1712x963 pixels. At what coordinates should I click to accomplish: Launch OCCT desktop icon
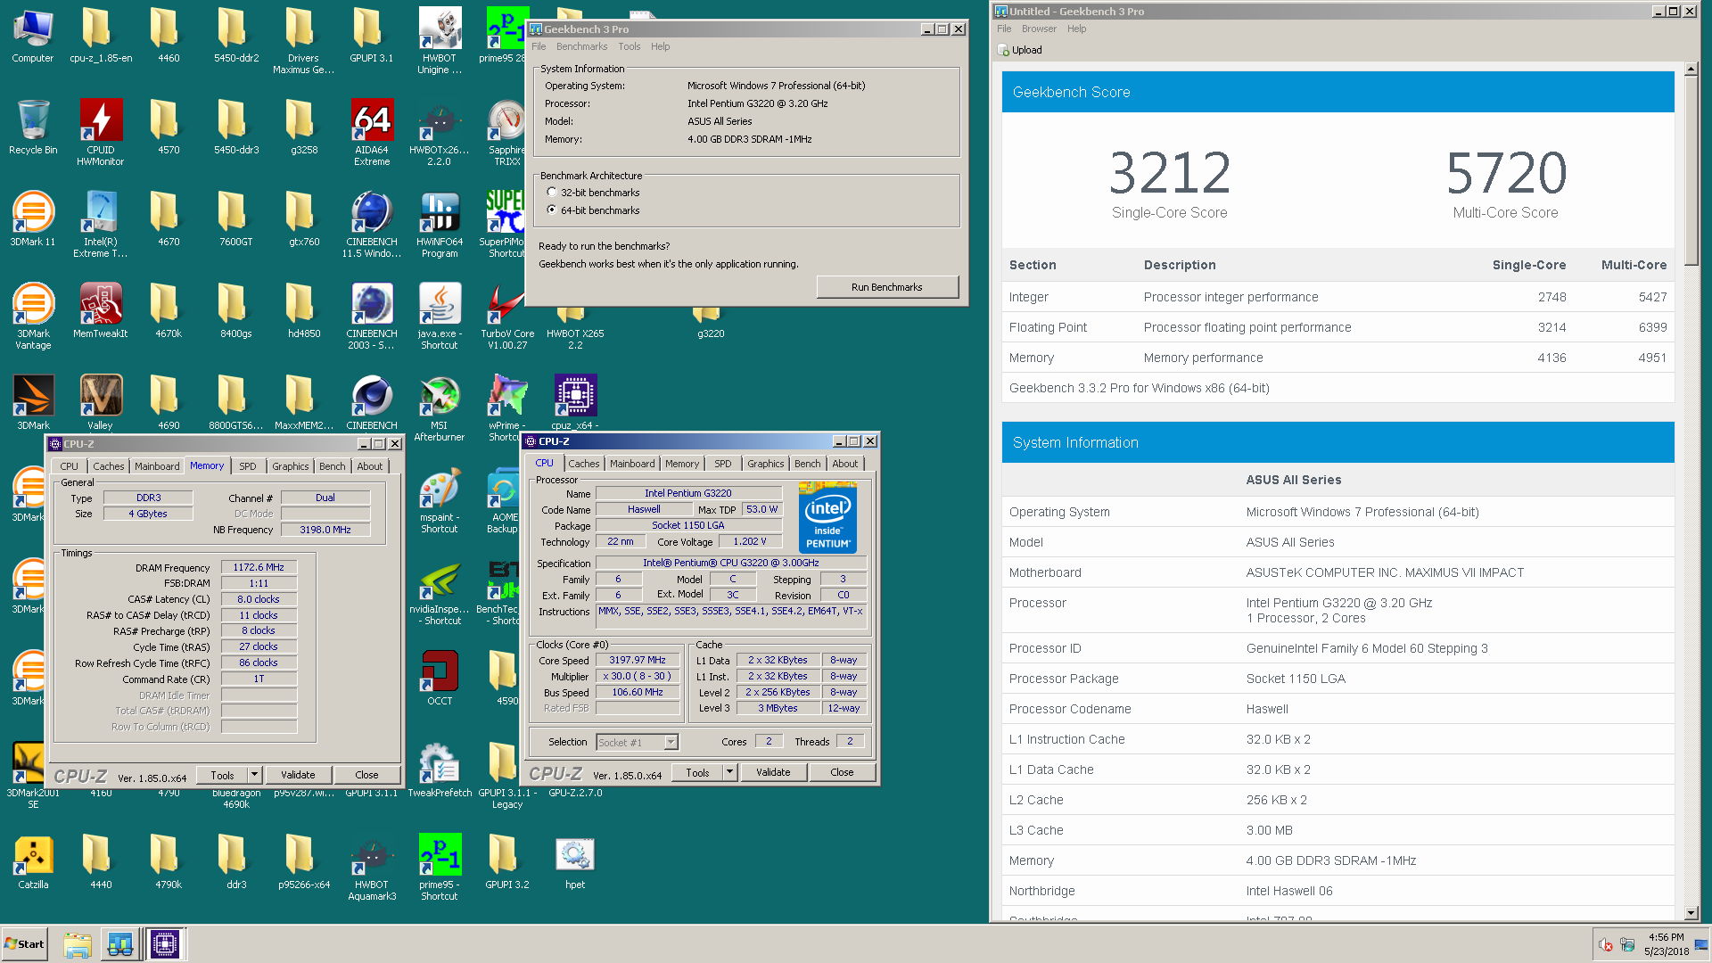tap(440, 679)
